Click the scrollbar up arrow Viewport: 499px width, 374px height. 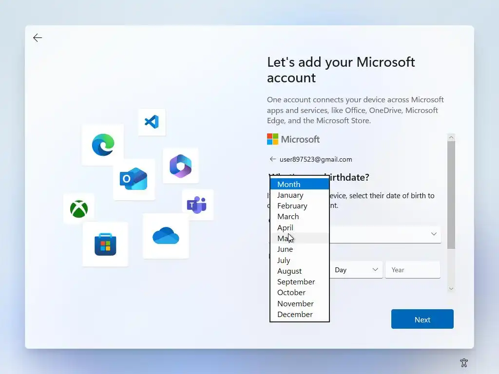(x=451, y=137)
